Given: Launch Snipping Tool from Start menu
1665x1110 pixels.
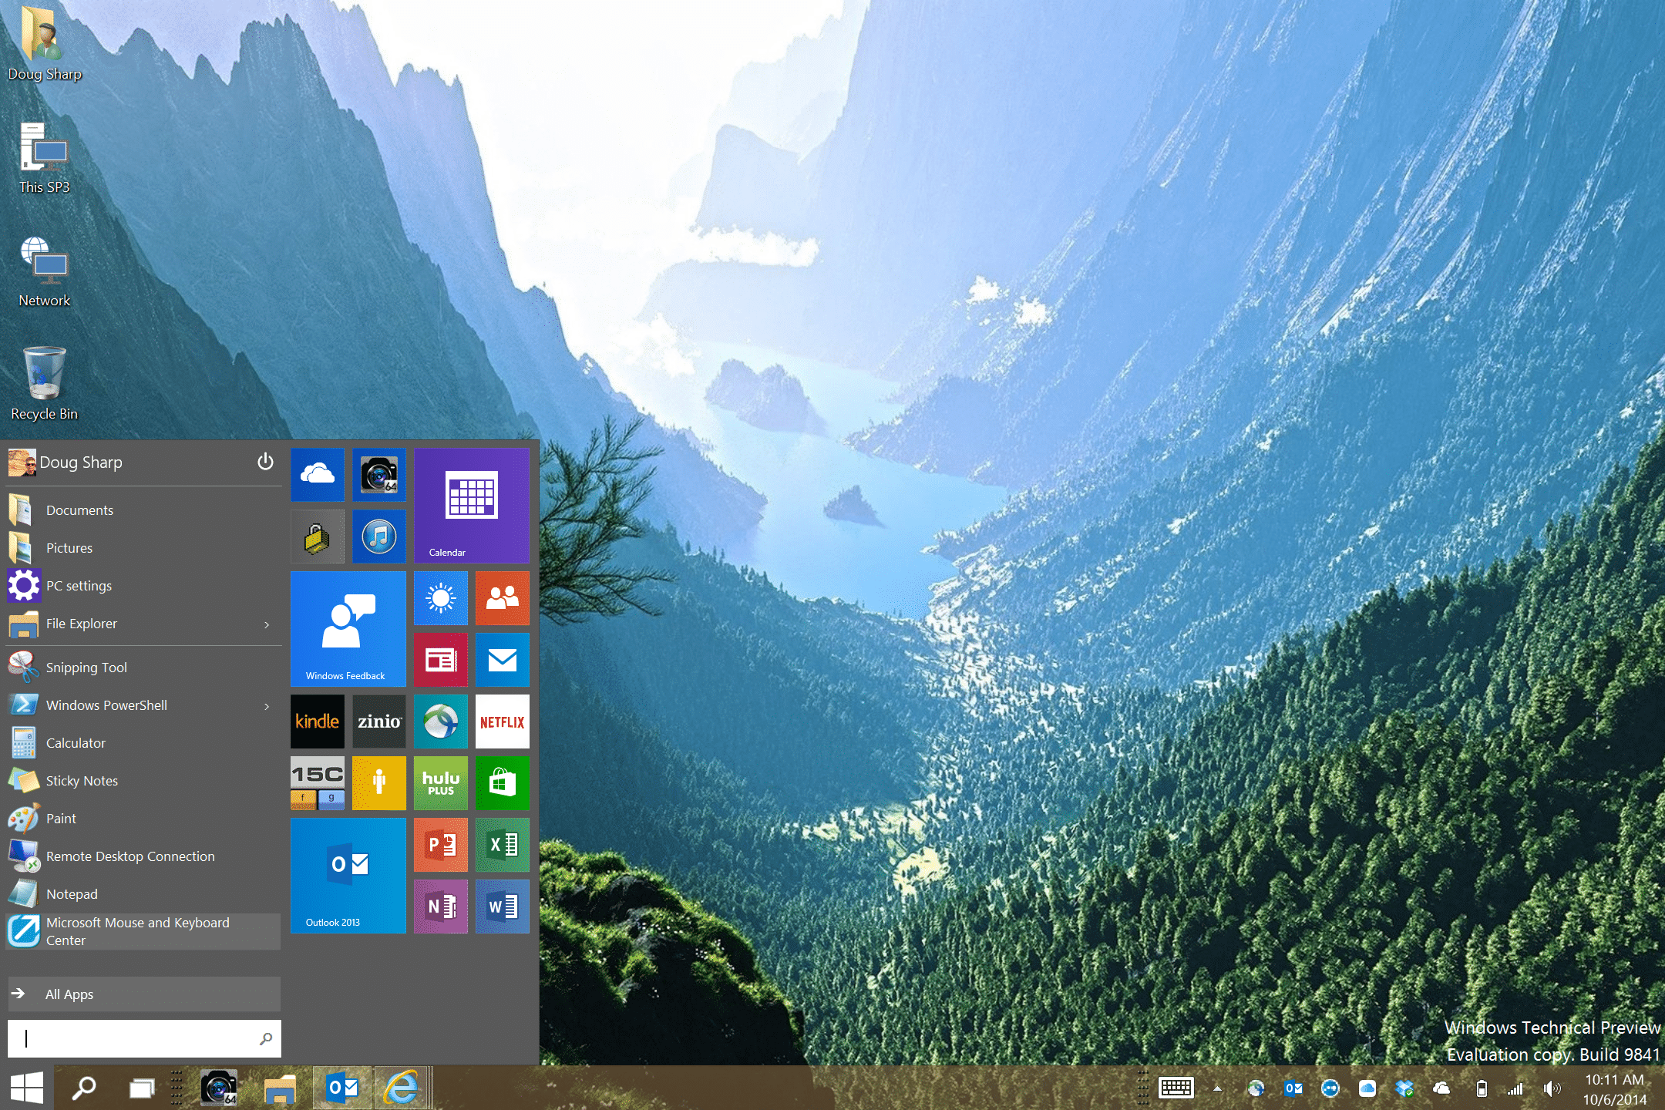Looking at the screenshot, I should click(143, 668).
